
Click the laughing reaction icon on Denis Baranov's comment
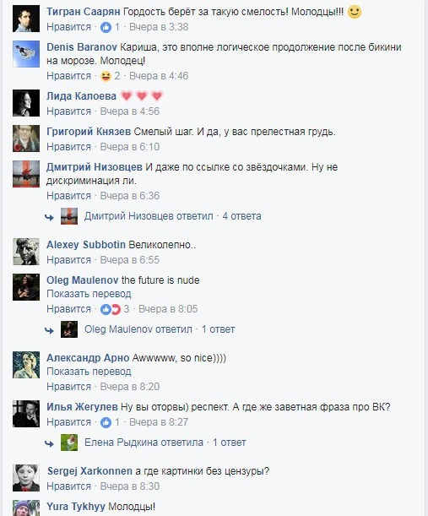[x=106, y=76]
